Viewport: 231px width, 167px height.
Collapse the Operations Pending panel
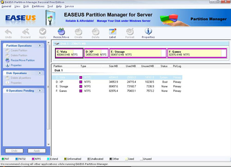click(x=40, y=90)
